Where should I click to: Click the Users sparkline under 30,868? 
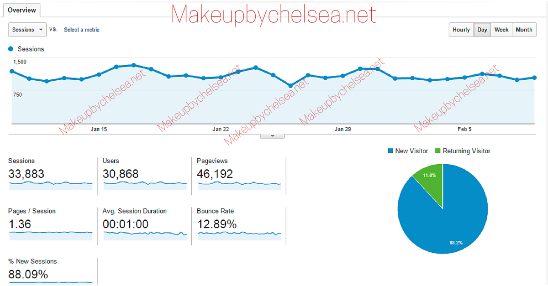coord(145,186)
